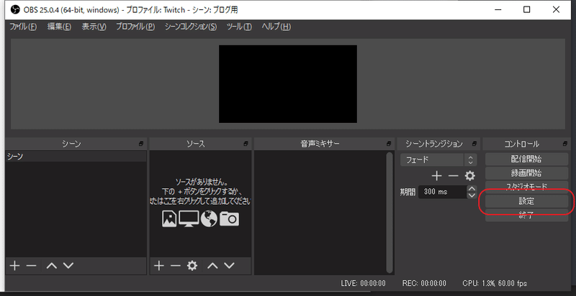The height and width of the screenshot is (296, 576).
Task: Maximize the OBS window
Action: [527, 10]
